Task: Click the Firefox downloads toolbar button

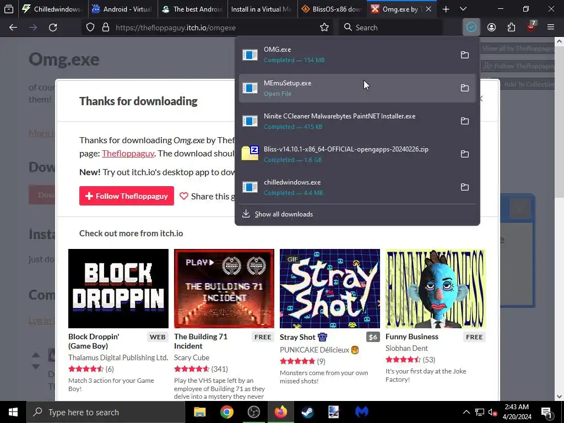Action: point(471,28)
